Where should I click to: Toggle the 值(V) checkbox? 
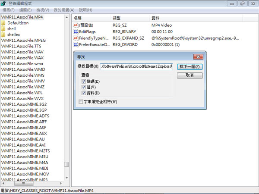pos(84,87)
